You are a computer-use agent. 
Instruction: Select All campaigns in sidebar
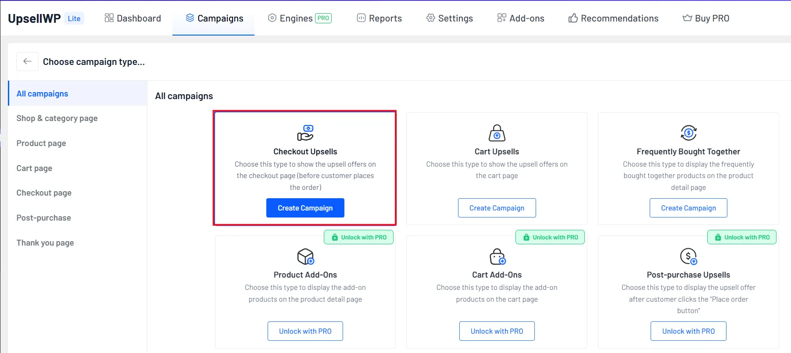pos(78,93)
